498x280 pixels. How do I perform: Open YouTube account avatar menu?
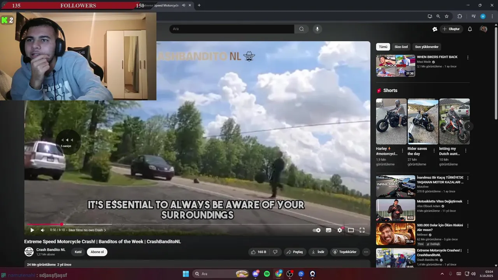pos(484,29)
